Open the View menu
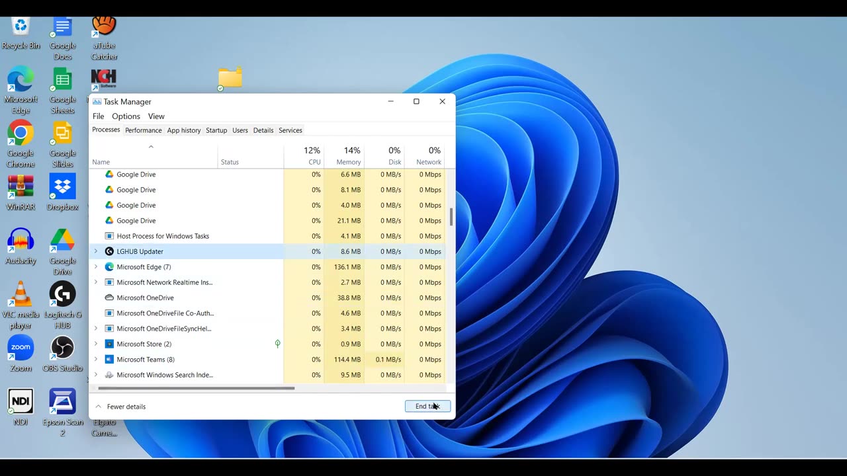The height and width of the screenshot is (476, 847). coord(156,116)
